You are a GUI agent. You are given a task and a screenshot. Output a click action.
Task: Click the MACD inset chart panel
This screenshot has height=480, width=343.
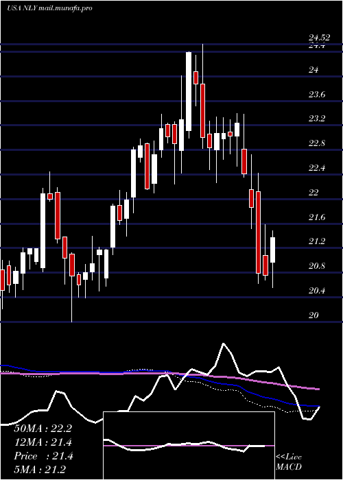pyautogui.click(x=189, y=446)
